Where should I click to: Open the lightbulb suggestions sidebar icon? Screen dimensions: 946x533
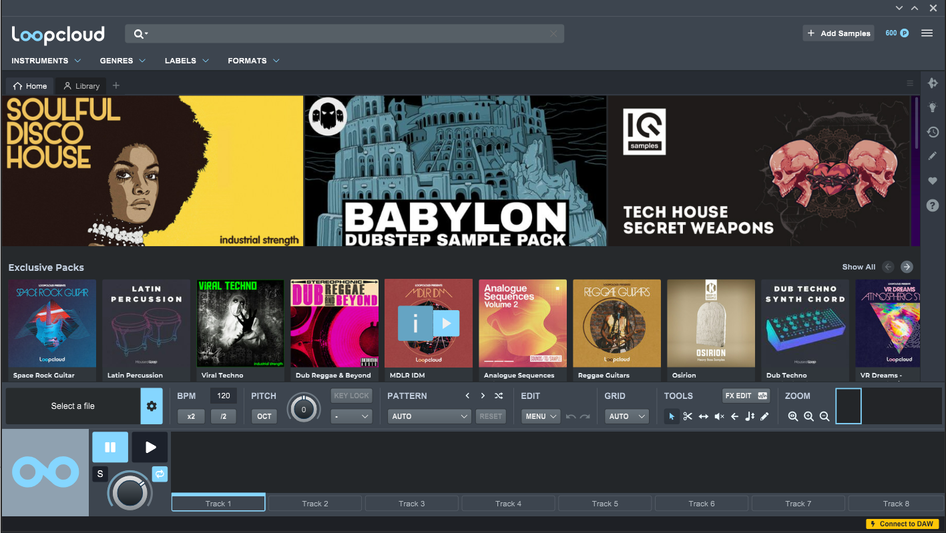[933, 107]
